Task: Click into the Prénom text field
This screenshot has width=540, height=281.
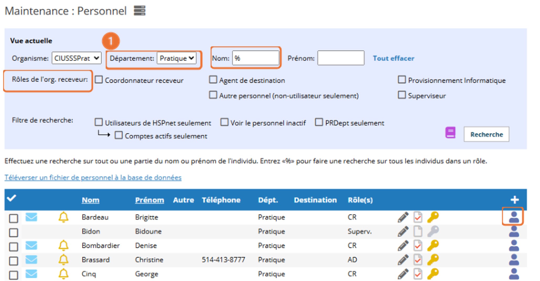Action: click(340, 58)
